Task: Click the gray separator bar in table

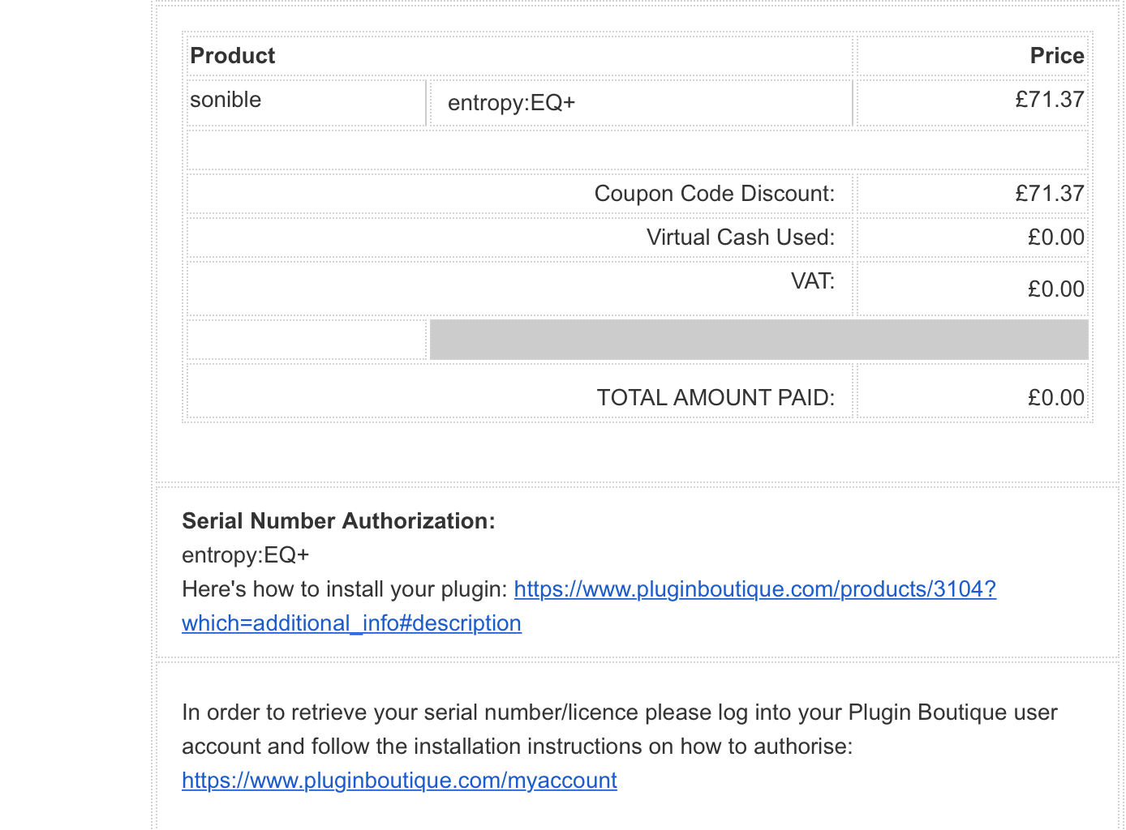Action: (x=759, y=340)
